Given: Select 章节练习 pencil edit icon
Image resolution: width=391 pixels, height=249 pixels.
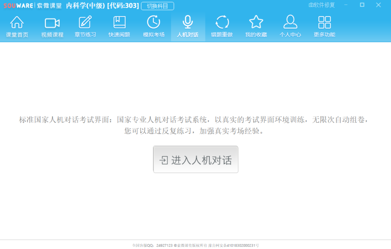Looking at the screenshot, I should 85,23.
